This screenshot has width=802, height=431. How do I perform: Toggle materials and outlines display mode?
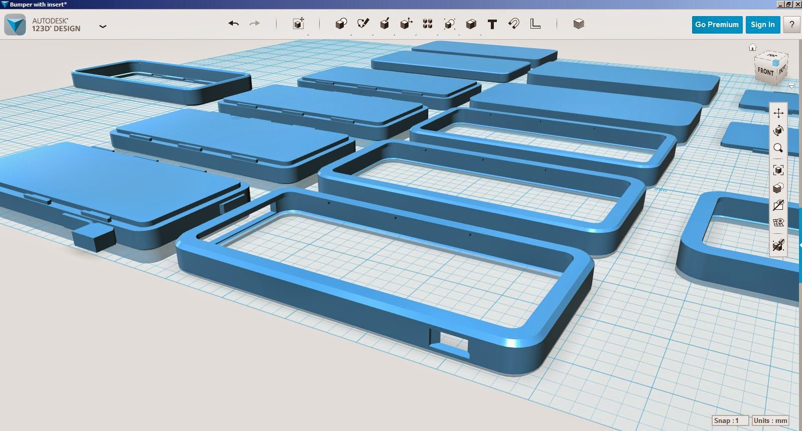778,188
